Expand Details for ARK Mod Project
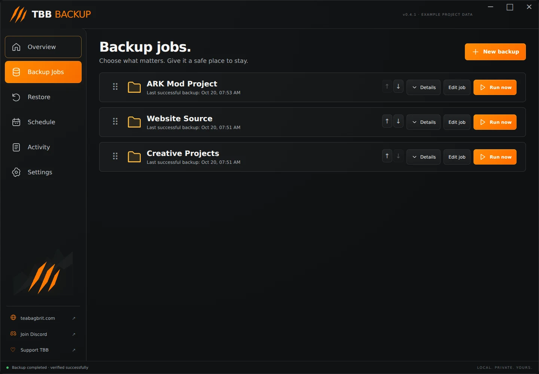The height and width of the screenshot is (374, 539). click(x=423, y=88)
